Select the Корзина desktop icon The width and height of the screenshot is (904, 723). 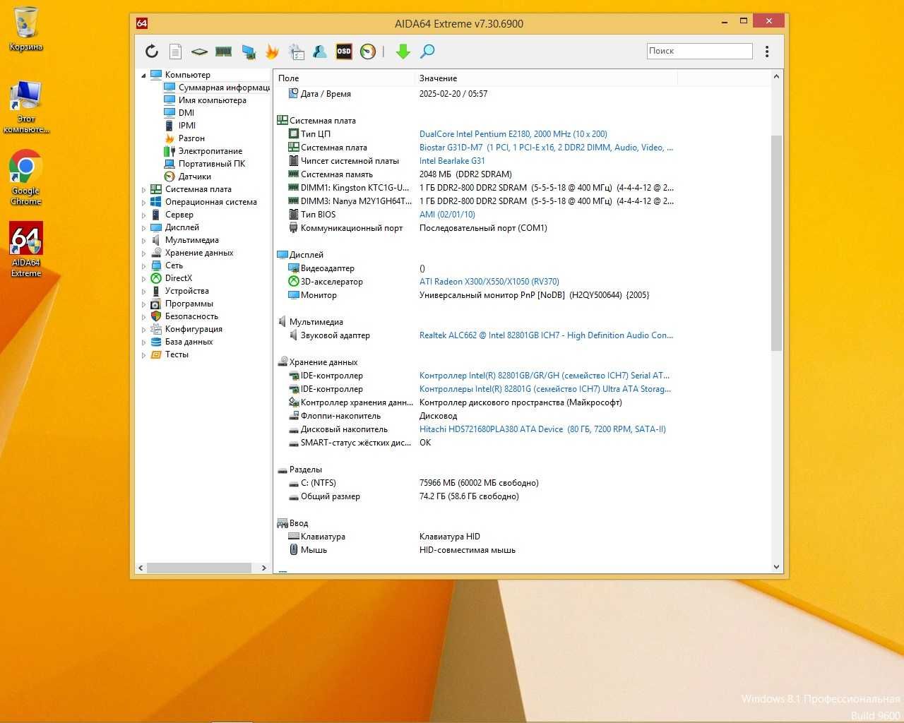click(x=26, y=29)
